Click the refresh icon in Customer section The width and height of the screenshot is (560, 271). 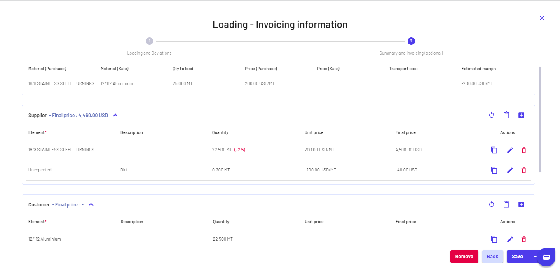click(491, 204)
